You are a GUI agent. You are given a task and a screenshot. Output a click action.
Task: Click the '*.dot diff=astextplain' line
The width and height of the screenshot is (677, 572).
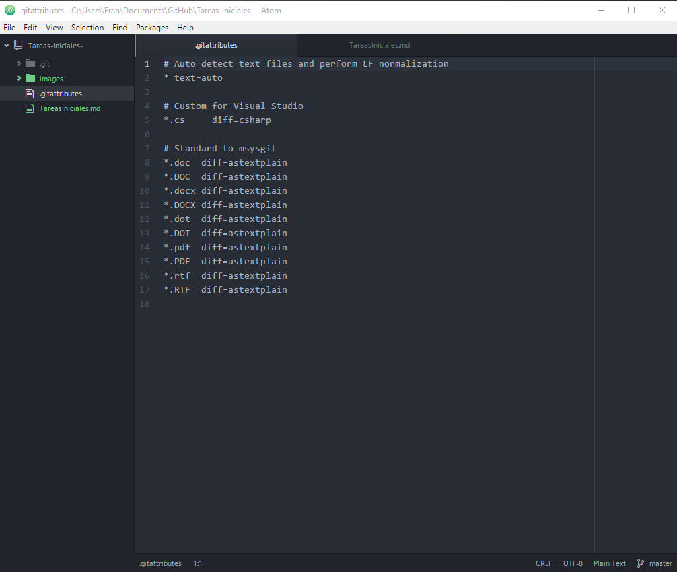tap(225, 219)
